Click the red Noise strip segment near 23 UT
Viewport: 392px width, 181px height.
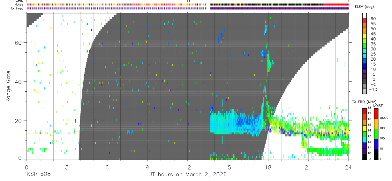336,4
